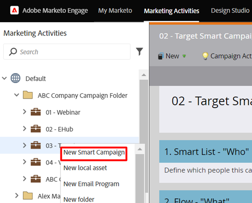Expand the 02 - EHub program
This screenshot has width=252, height=203.
point(24,129)
